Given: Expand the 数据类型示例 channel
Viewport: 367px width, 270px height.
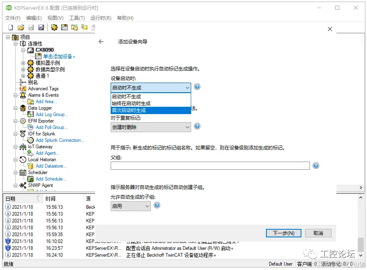Looking at the screenshot, I should 23,69.
